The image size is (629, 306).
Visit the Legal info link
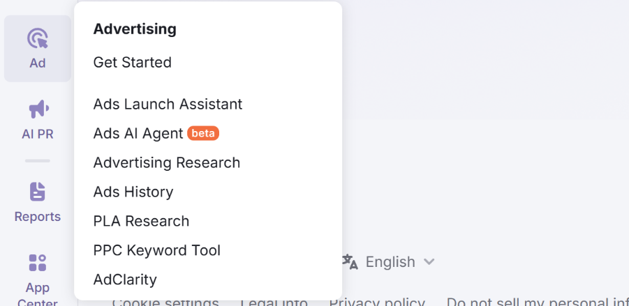coord(274,303)
